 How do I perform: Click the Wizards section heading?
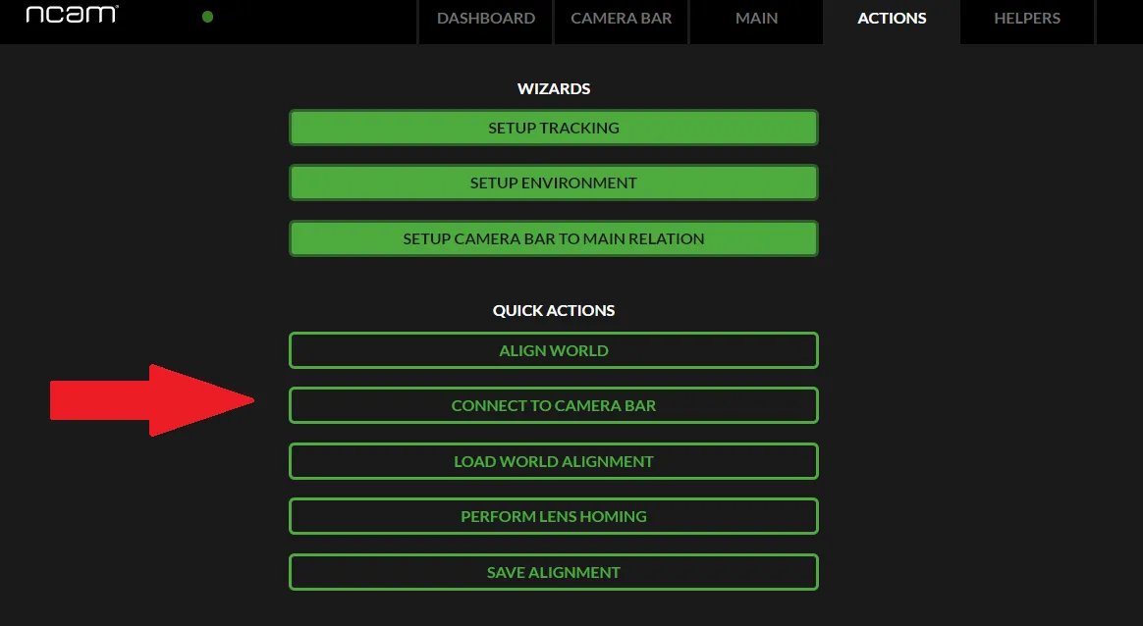click(x=554, y=89)
